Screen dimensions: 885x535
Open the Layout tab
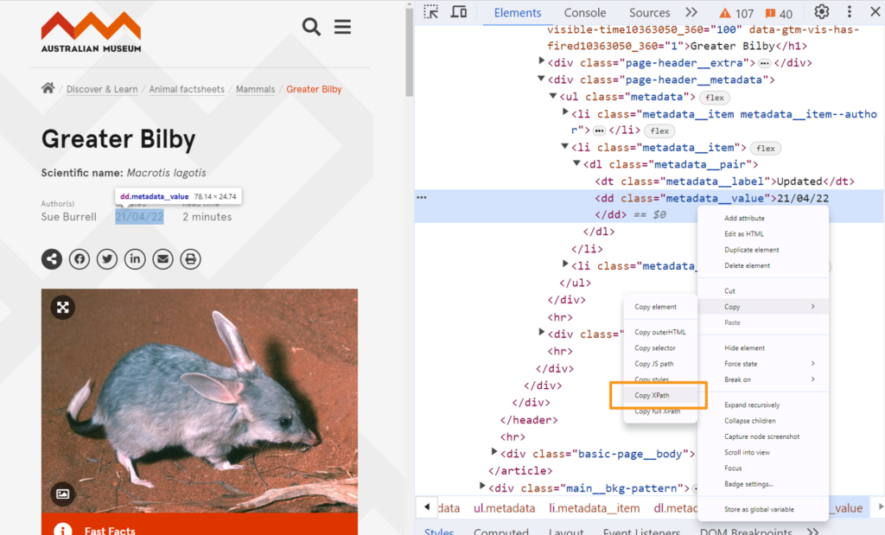click(x=566, y=531)
